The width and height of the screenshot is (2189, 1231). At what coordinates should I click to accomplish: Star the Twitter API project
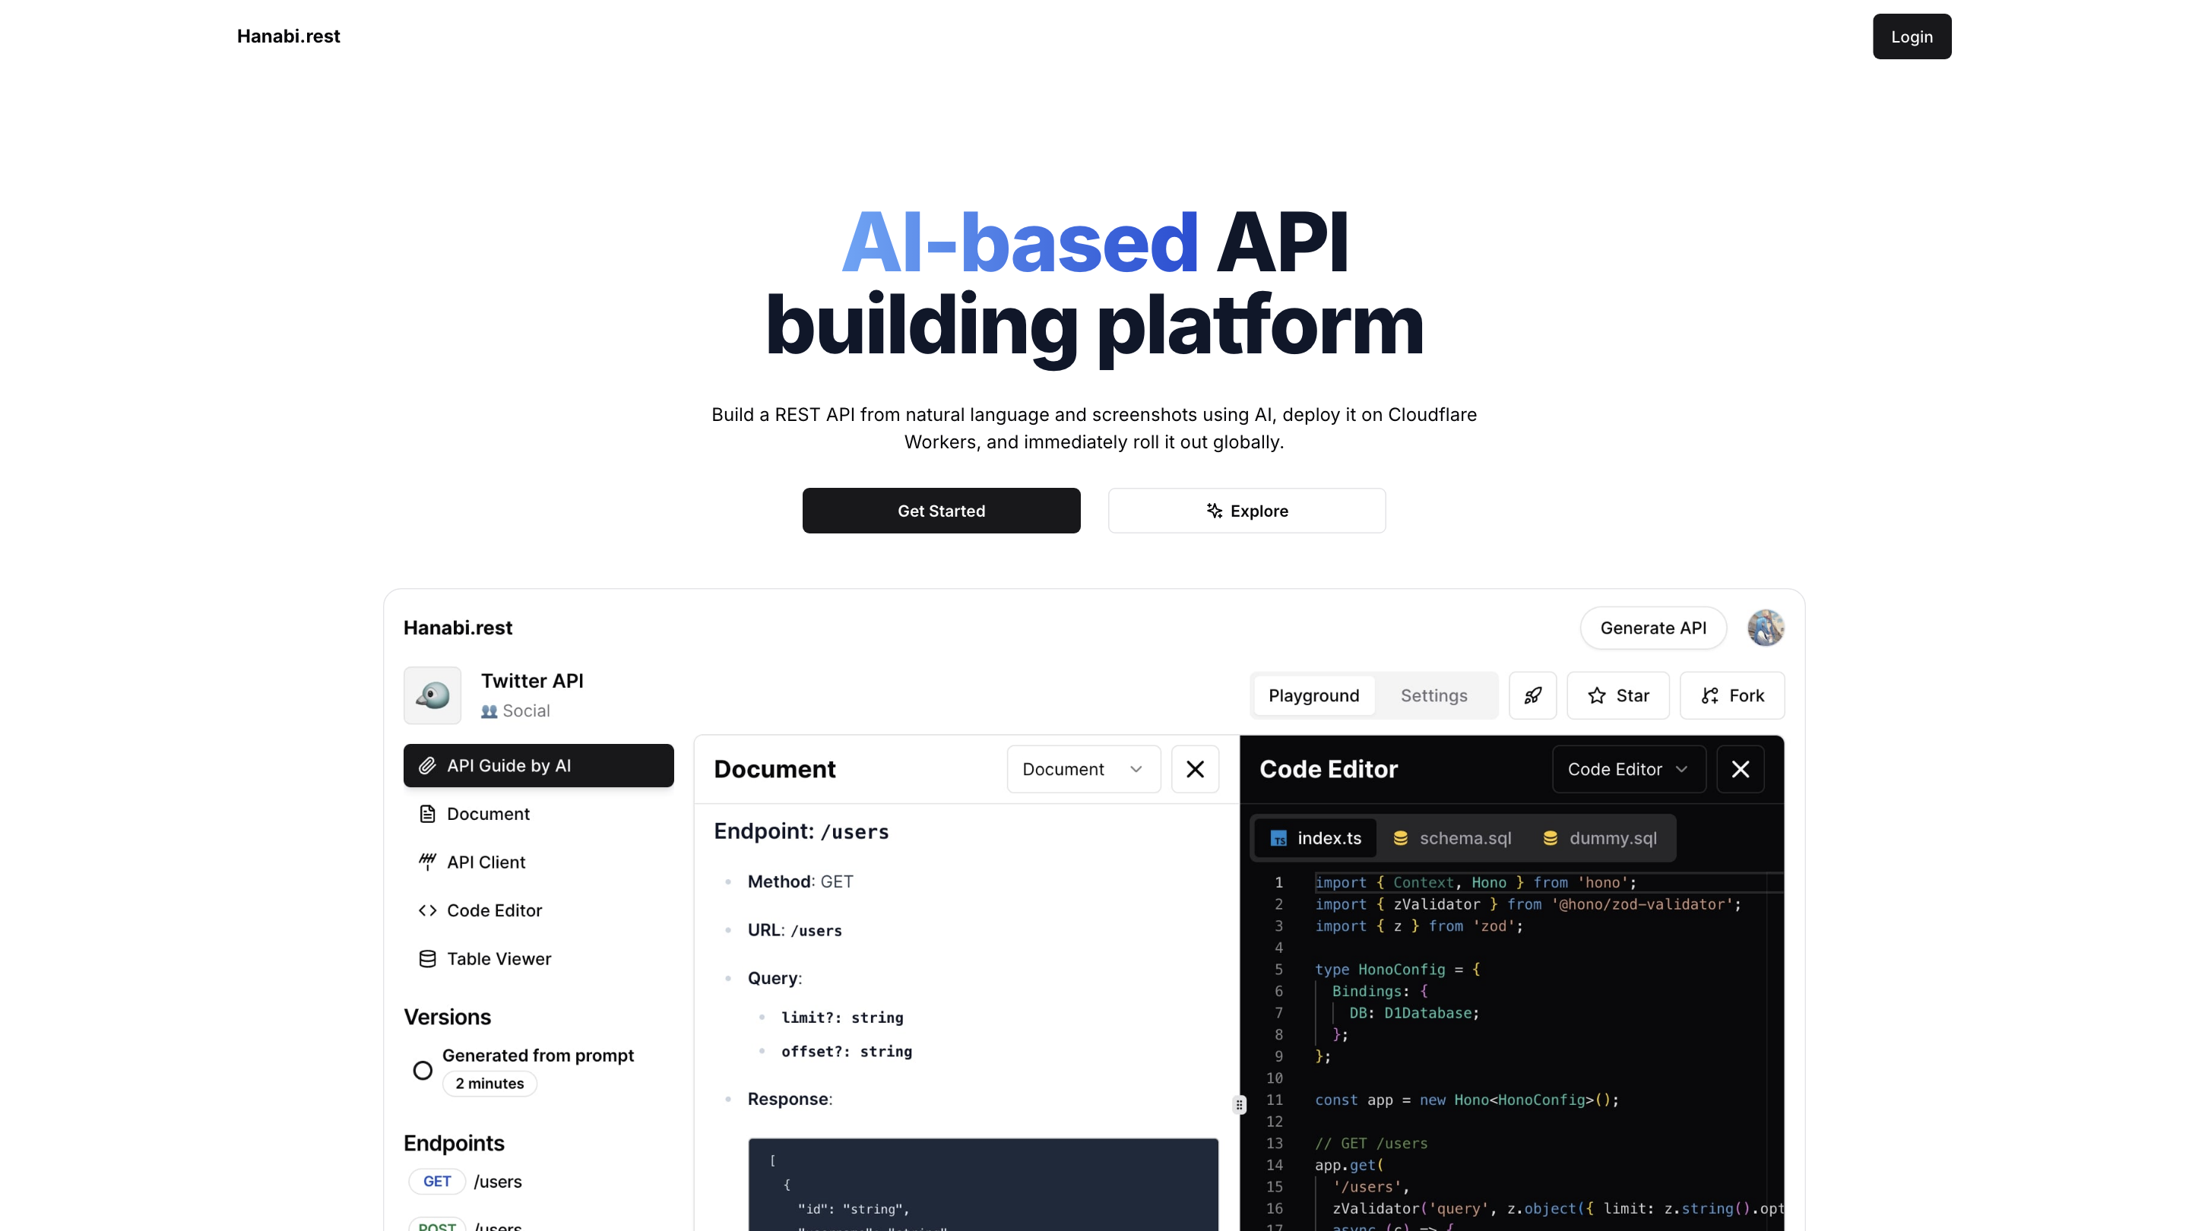(x=1618, y=696)
